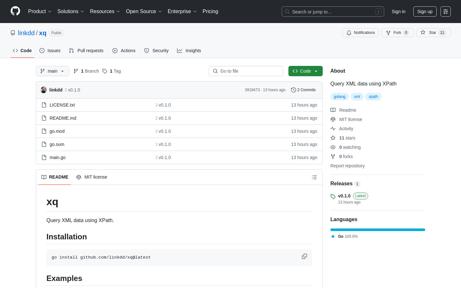Open the linkdd owner link

26,33
